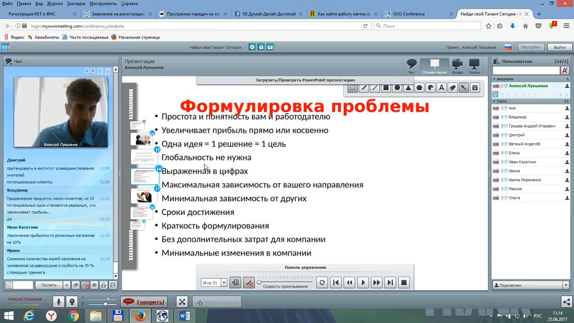Image resolution: width=574 pixels, height=323 pixels.
Task: Open fullscreen mode with the expand arrows icon
Action: coord(182,302)
